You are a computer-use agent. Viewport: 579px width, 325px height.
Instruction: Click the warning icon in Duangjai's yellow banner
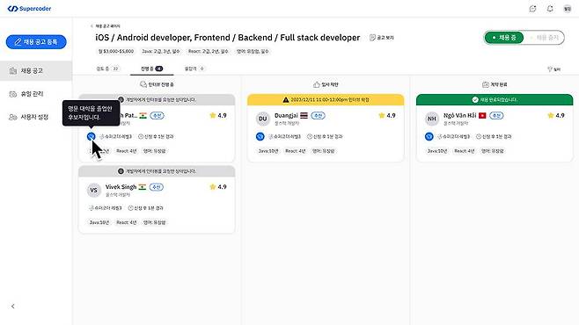click(286, 99)
